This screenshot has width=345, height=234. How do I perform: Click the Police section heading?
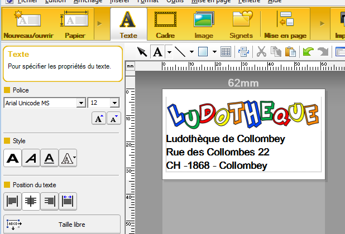pyautogui.click(x=21, y=90)
